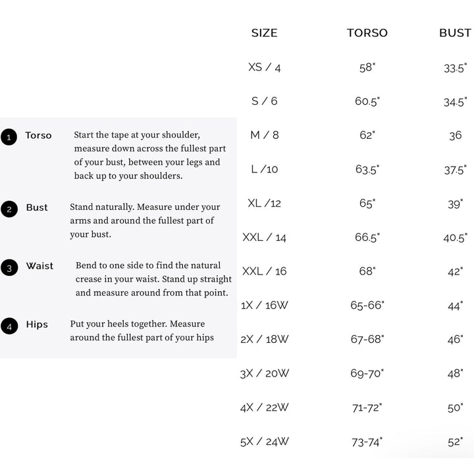Select the SIZE column header
The width and height of the screenshot is (474, 474).
(264, 33)
